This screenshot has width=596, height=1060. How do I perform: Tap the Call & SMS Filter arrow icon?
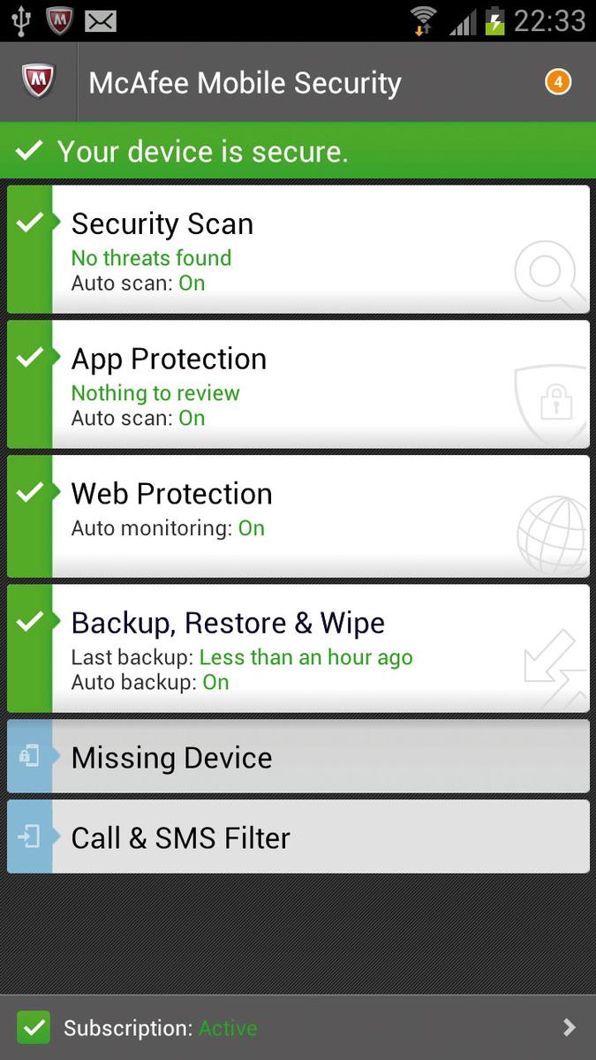click(x=29, y=837)
